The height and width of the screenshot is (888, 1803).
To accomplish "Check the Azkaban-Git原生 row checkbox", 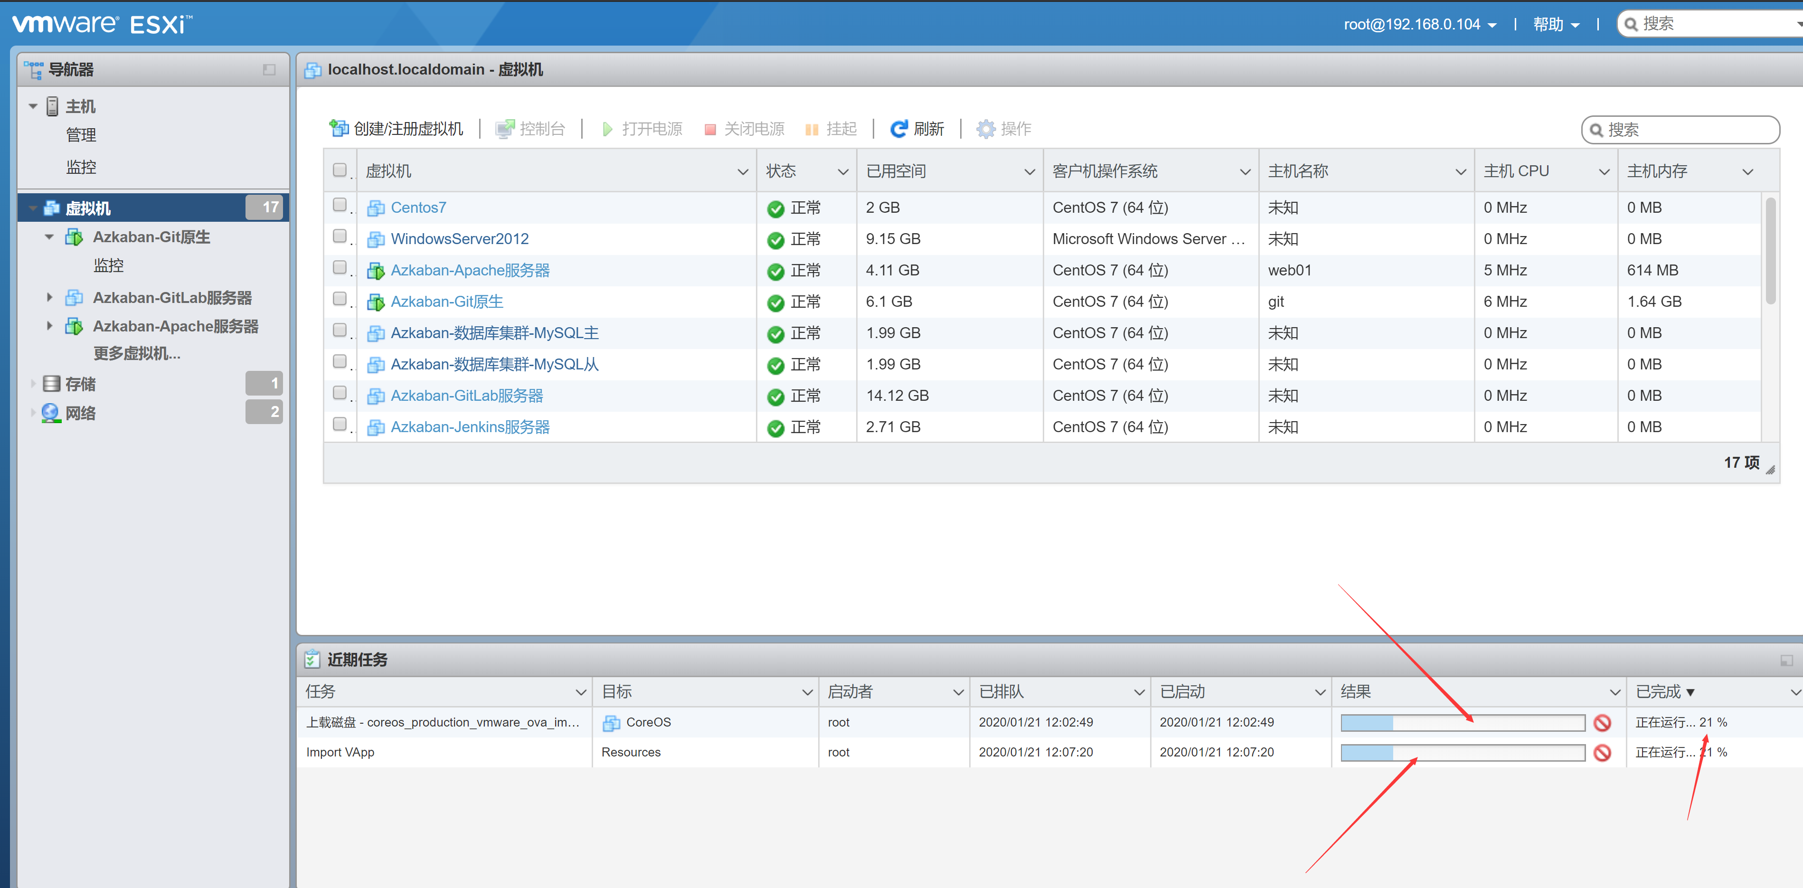I will click(340, 299).
